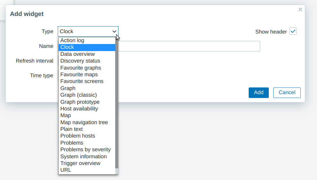
Task: Choose Host availability widget type
Action: coord(79,109)
